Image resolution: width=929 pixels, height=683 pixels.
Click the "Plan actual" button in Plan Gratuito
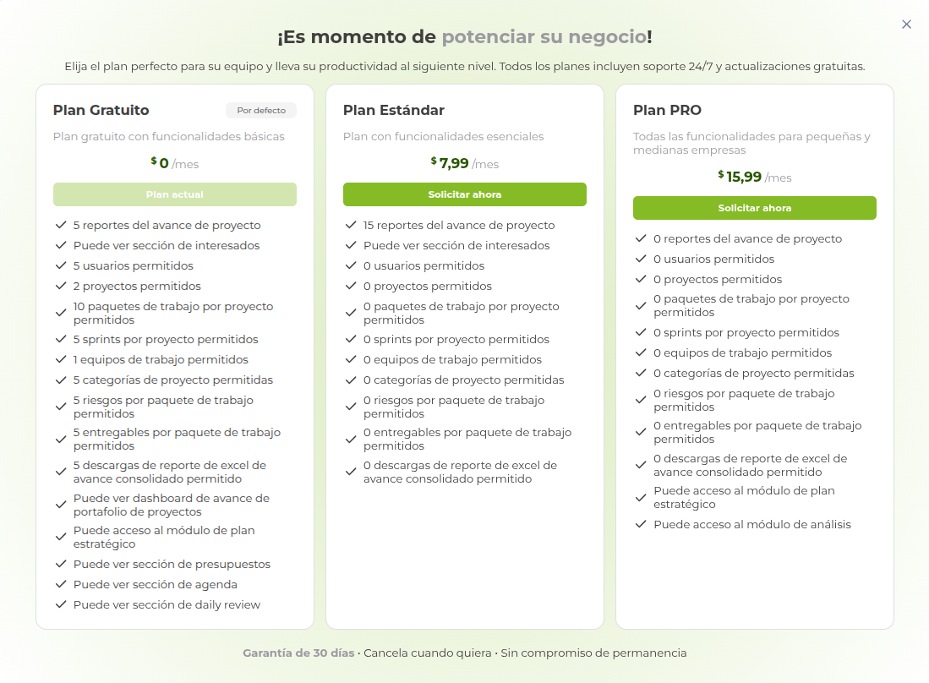point(175,194)
